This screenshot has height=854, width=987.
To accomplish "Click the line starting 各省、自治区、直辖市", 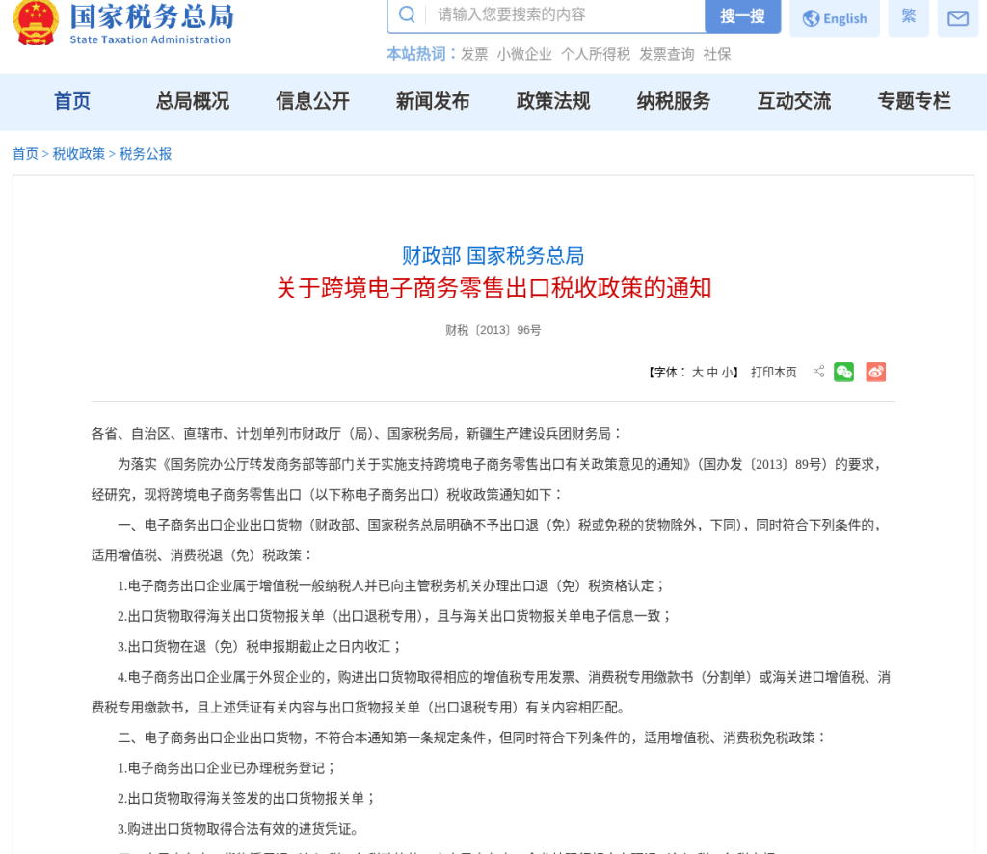I will (x=357, y=434).
